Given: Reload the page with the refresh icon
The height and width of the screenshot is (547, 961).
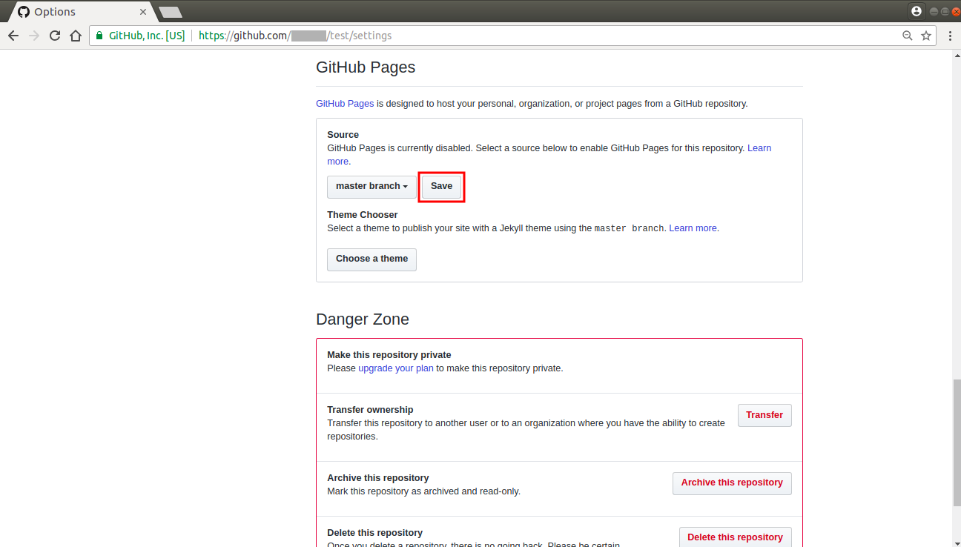Looking at the screenshot, I should pyautogui.click(x=55, y=36).
